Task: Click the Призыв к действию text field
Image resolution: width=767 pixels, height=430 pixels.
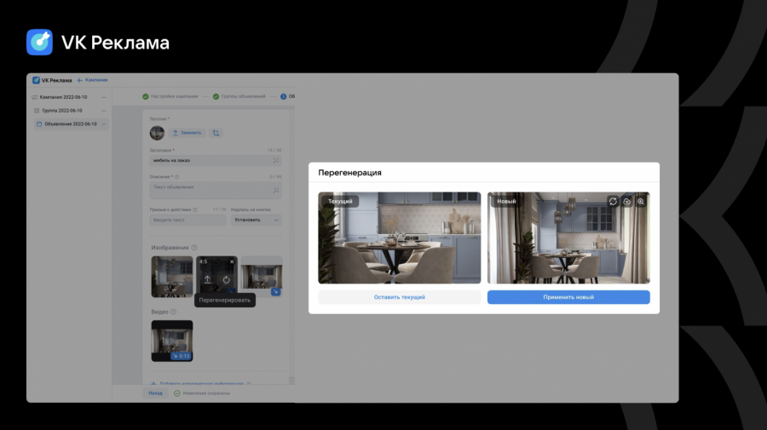Action: pos(187,220)
